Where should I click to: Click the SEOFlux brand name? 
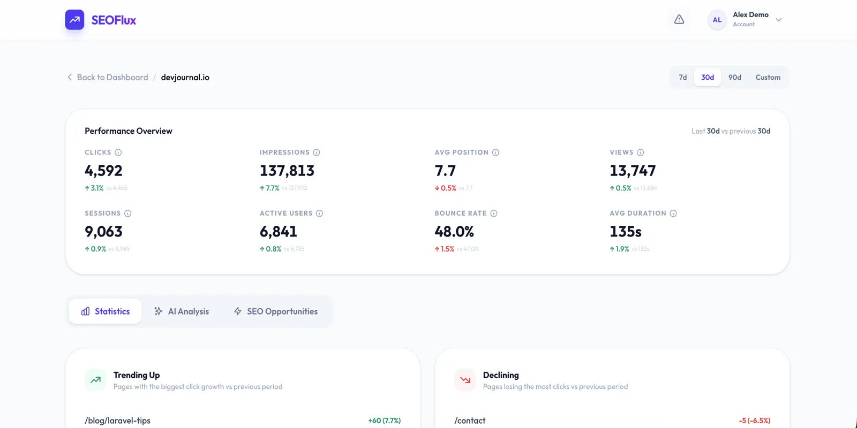click(114, 20)
